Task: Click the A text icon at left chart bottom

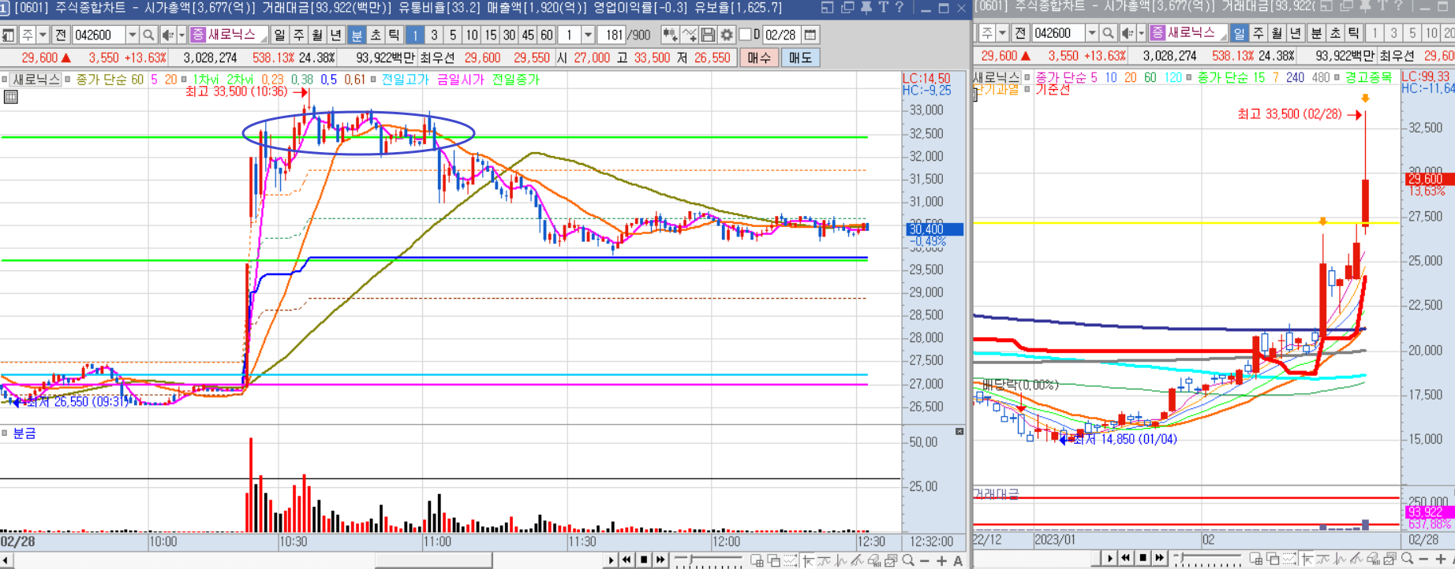Action: click(x=958, y=560)
